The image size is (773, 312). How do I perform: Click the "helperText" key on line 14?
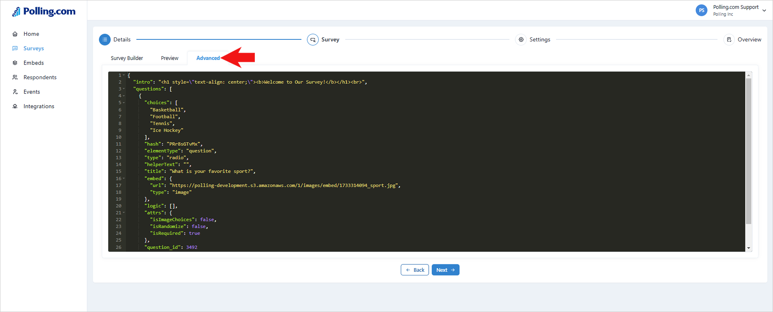coord(161,165)
